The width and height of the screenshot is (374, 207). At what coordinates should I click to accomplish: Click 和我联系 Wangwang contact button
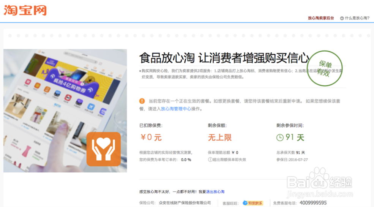coord(253,203)
